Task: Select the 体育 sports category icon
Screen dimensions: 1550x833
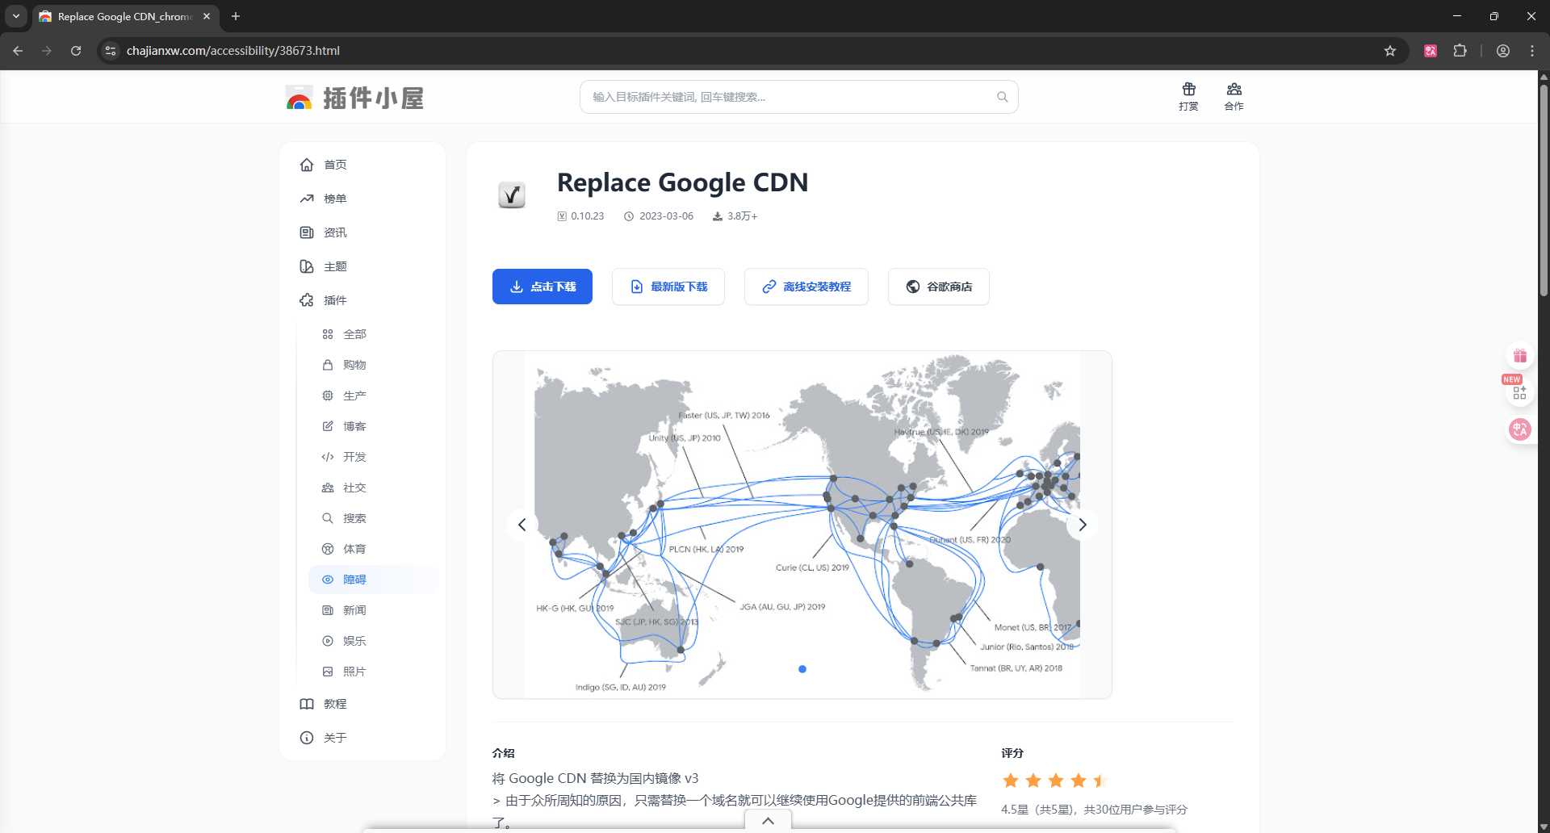Action: coord(328,549)
